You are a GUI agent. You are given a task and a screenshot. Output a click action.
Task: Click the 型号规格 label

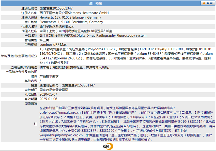[31, 45]
